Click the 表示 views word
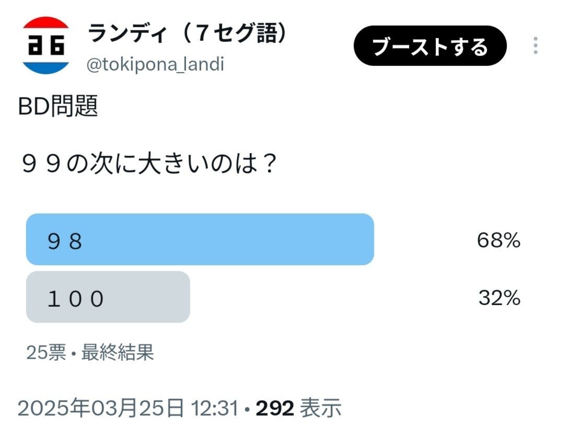The height and width of the screenshot is (424, 564). pyautogui.click(x=320, y=408)
